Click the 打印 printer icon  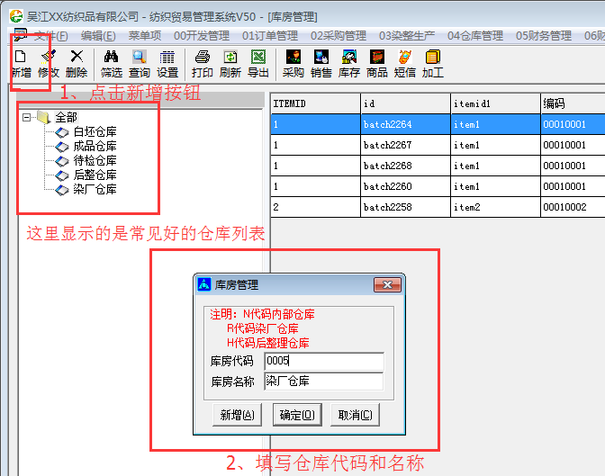(203, 57)
